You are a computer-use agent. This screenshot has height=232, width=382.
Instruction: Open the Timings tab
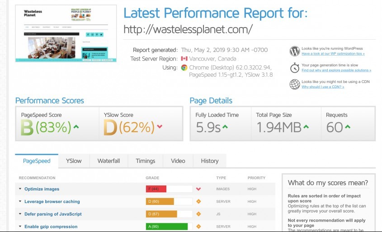coord(146,161)
